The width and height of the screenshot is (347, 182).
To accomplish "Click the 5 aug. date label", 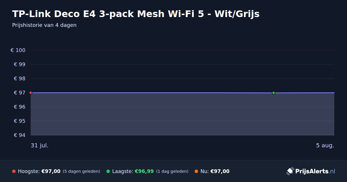I will click(x=325, y=145).
